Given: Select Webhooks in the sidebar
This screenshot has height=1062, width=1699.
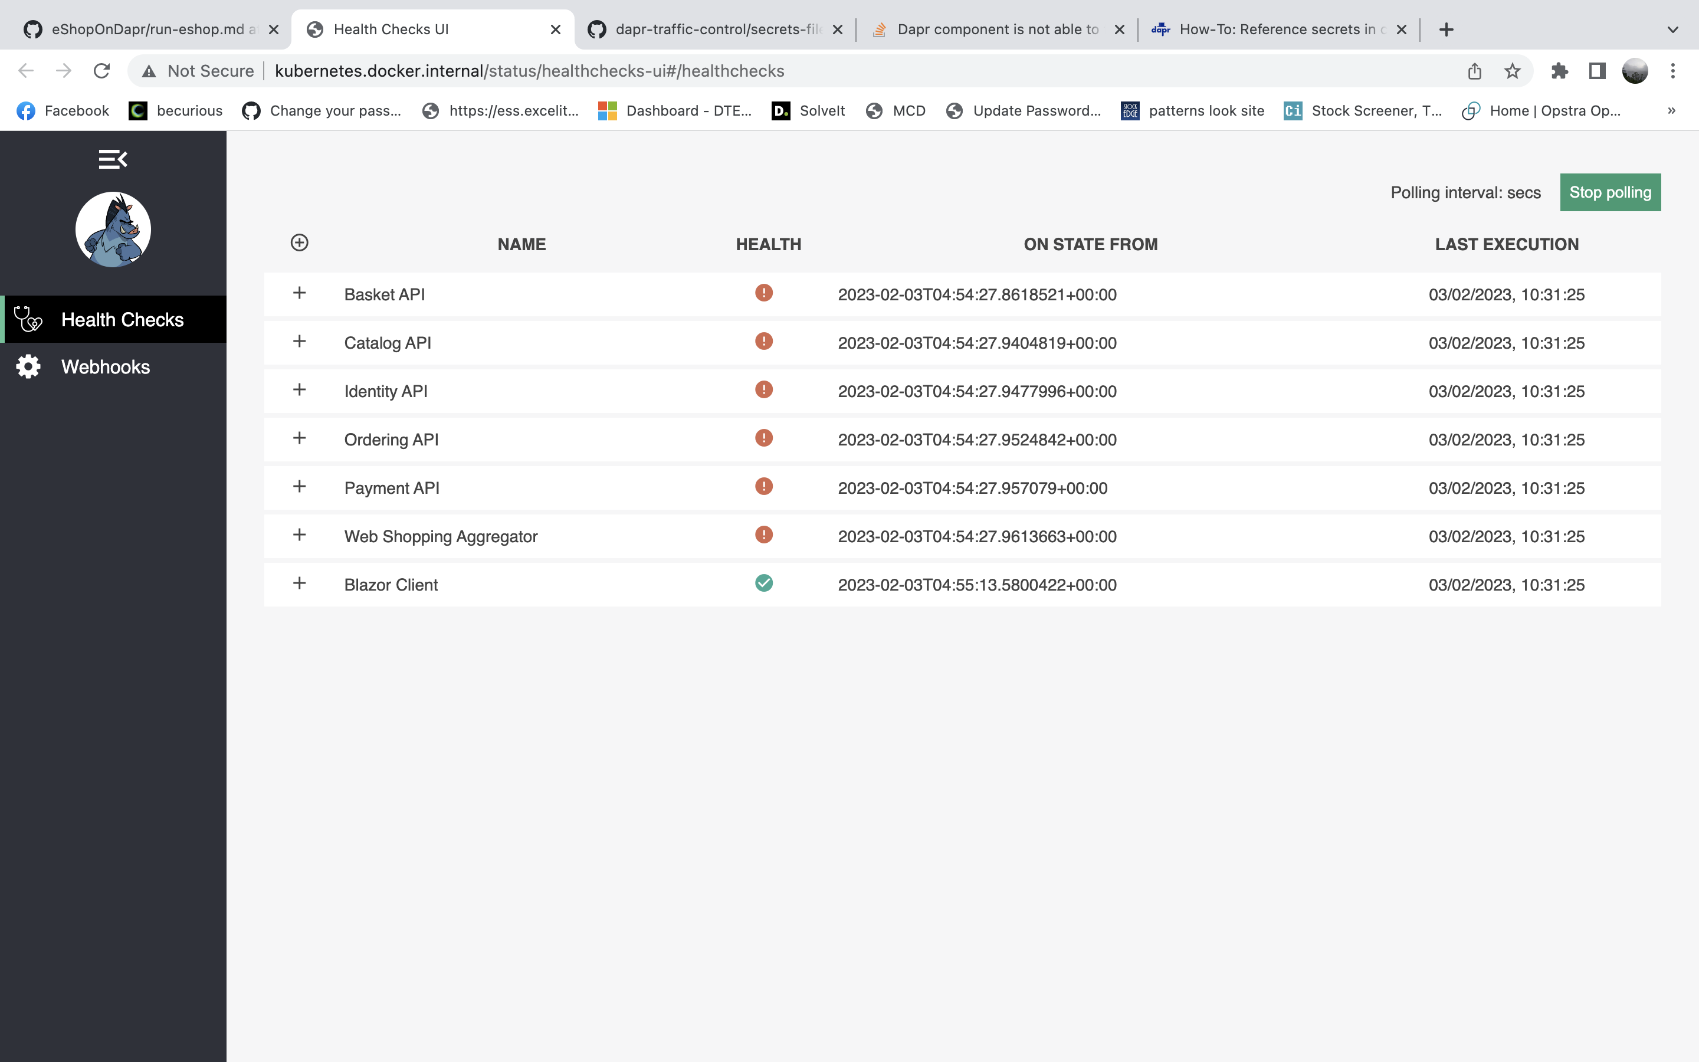Looking at the screenshot, I should coord(104,366).
